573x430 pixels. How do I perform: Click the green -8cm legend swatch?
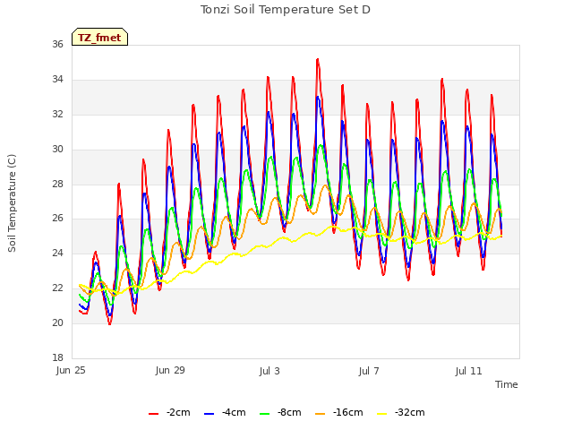pos(265,414)
